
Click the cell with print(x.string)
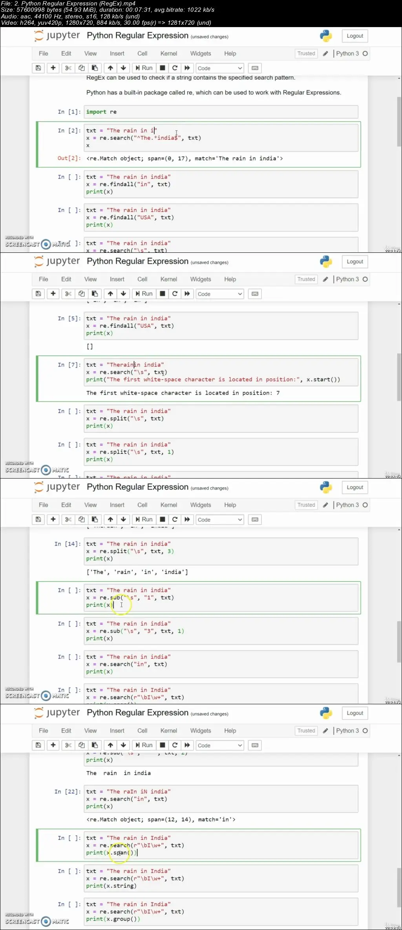[x=221, y=878]
